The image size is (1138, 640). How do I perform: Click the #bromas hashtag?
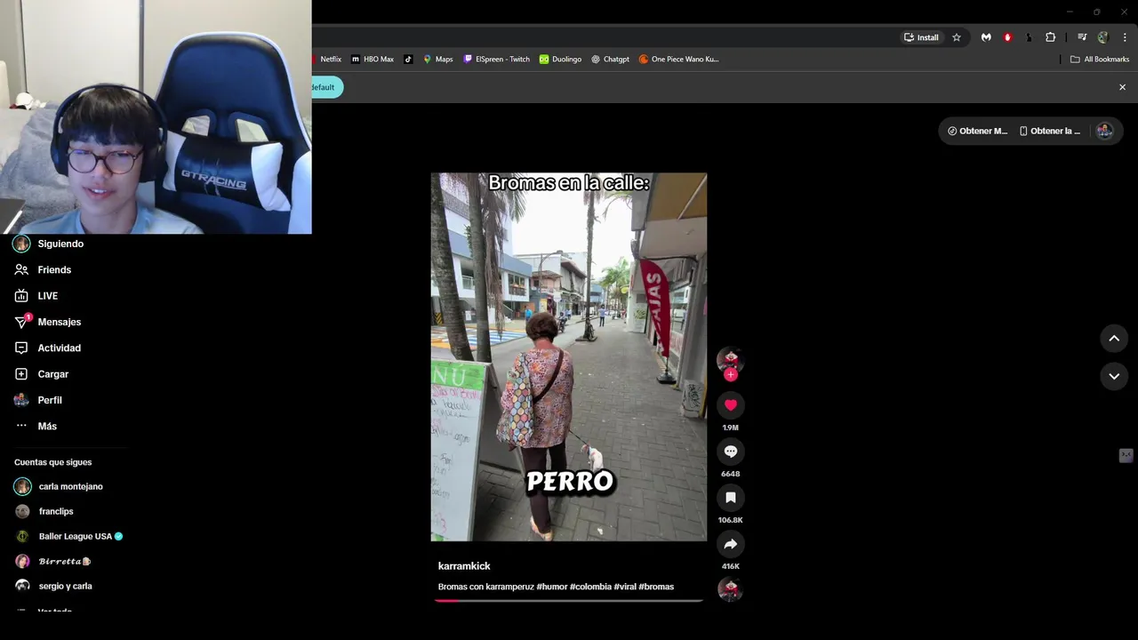tap(656, 587)
